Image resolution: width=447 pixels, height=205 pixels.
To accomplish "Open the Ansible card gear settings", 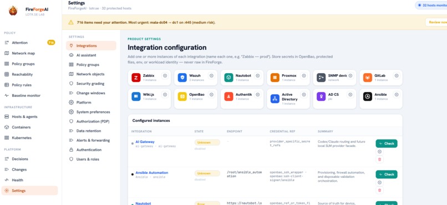I will 397,95.
